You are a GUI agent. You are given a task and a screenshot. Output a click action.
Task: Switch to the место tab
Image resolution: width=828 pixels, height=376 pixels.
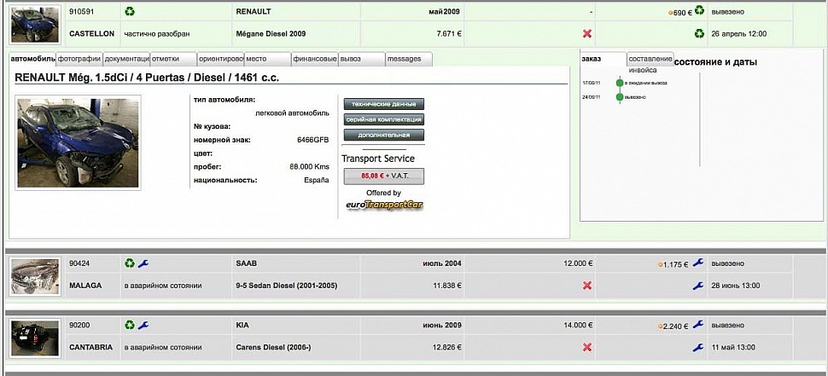pos(268,59)
